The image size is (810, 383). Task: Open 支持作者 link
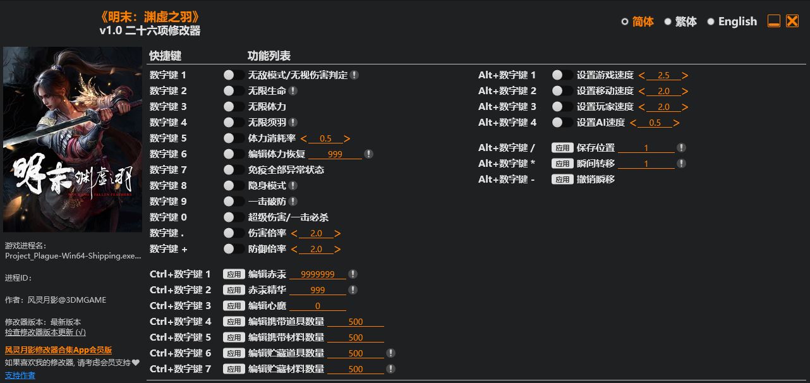click(x=20, y=375)
